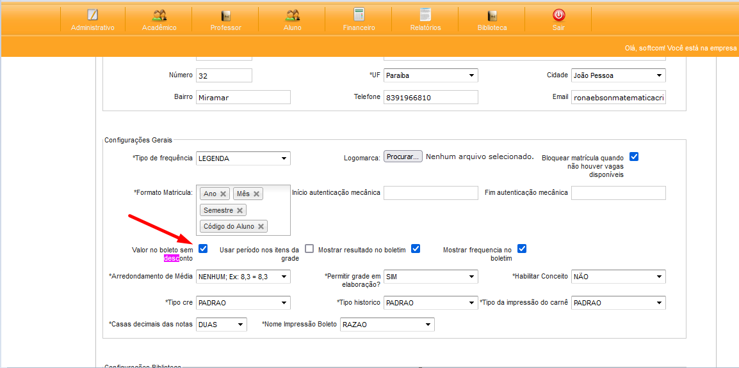The image size is (739, 368).
Task: Enable Usar período nos itens da grade
Action: point(309,249)
